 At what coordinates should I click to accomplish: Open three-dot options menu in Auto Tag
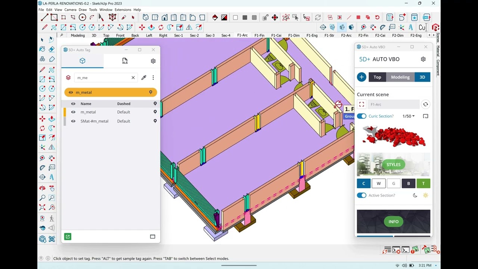(x=153, y=78)
